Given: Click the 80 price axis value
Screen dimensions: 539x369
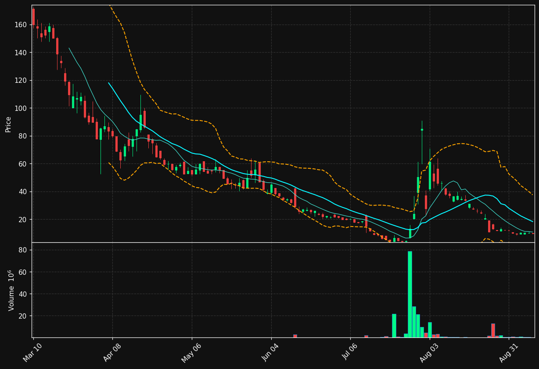Looking at the screenshot, I should point(22,136).
